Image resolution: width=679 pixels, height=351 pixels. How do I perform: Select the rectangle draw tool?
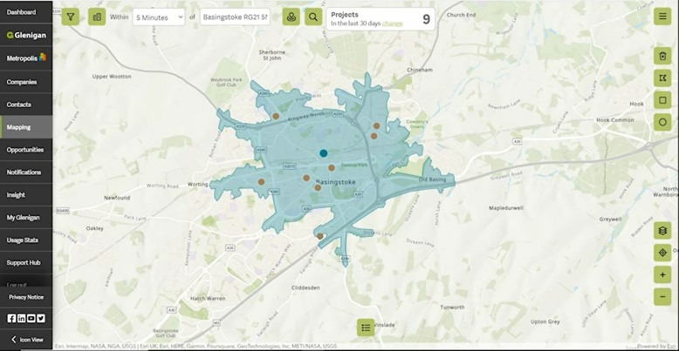(662, 100)
